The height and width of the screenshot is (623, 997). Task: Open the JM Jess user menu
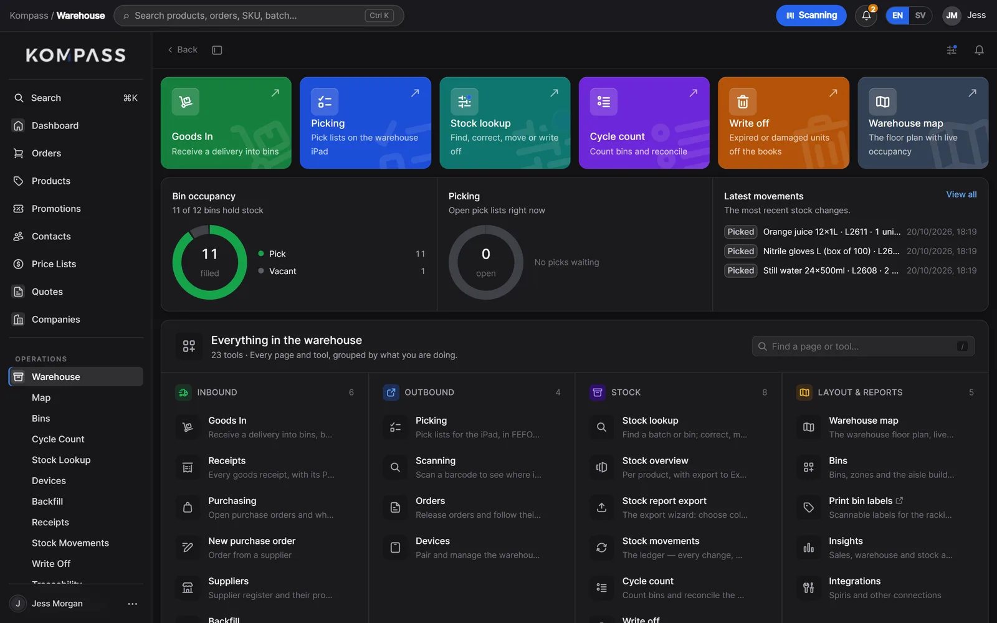[x=964, y=16]
